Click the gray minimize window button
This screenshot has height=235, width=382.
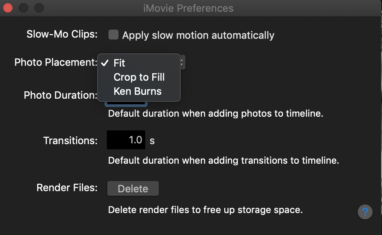(23, 8)
